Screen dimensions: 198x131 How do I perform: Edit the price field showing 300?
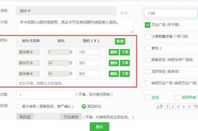click(x=89, y=63)
